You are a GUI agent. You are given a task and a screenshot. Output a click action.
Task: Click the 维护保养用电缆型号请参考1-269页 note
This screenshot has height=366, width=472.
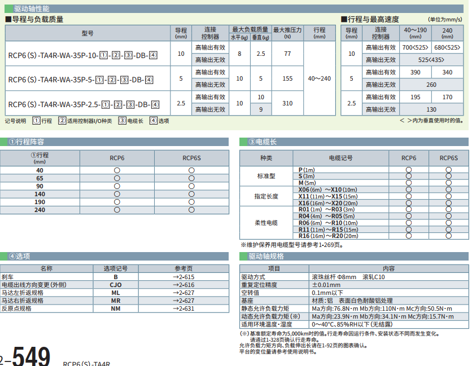click(292, 245)
